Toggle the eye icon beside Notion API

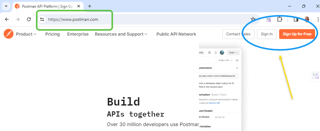click(x=237, y=60)
